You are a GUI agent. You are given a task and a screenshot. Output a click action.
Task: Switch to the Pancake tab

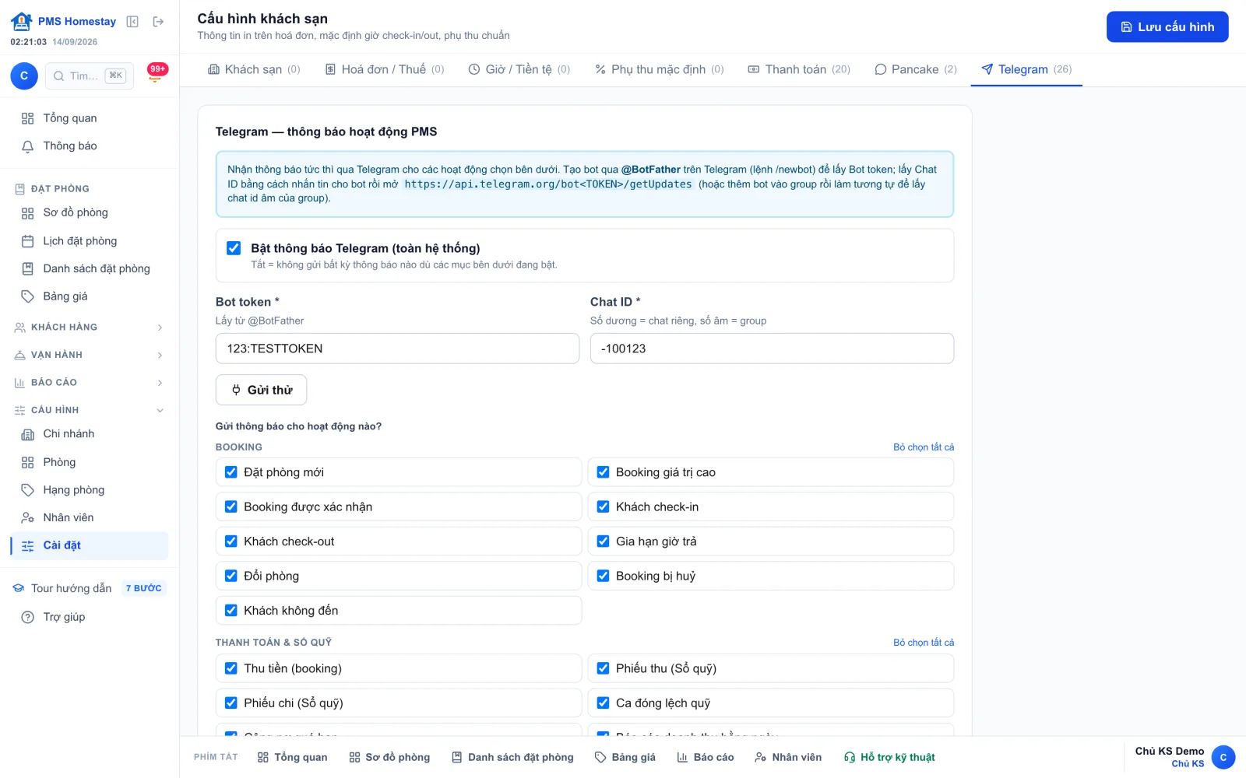click(x=916, y=69)
